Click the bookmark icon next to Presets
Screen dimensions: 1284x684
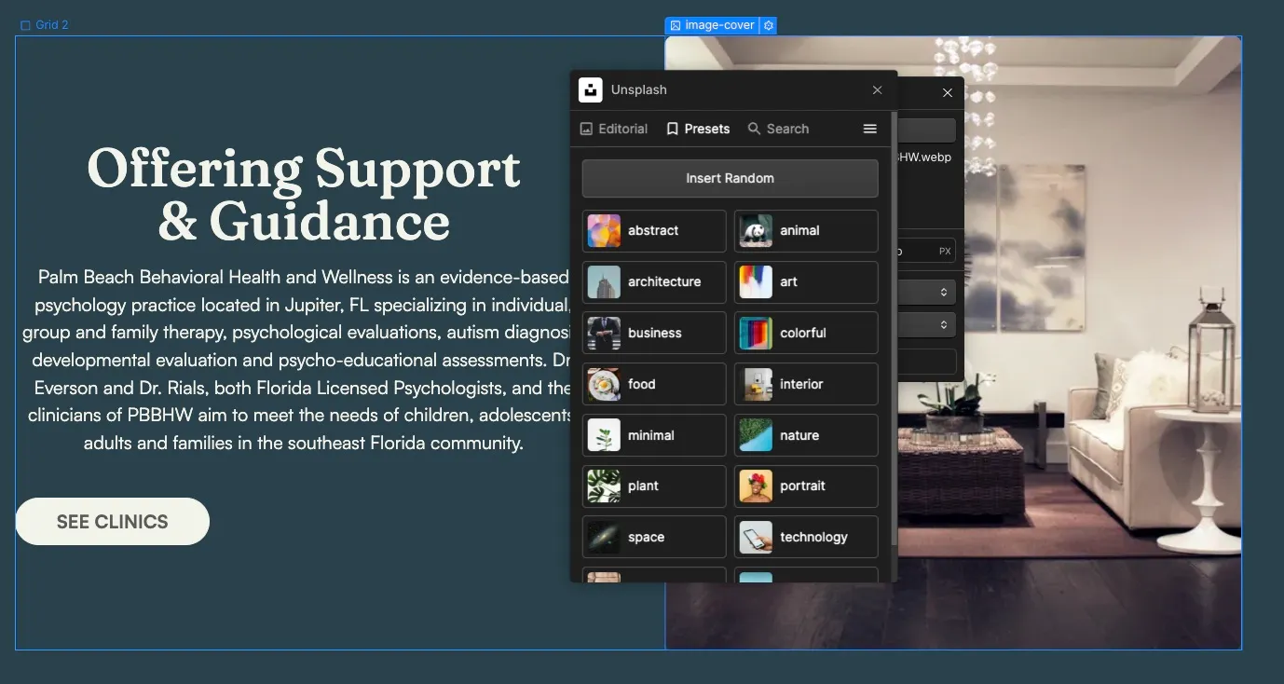tap(670, 129)
